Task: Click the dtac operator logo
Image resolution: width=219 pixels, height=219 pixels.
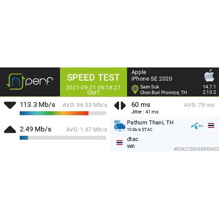Action: (197, 125)
